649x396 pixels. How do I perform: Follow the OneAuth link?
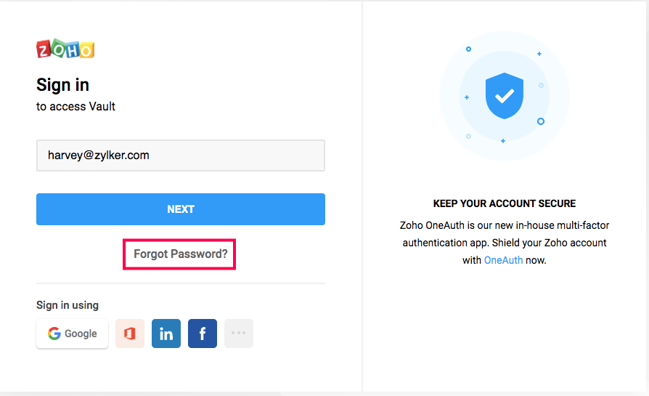pos(503,260)
